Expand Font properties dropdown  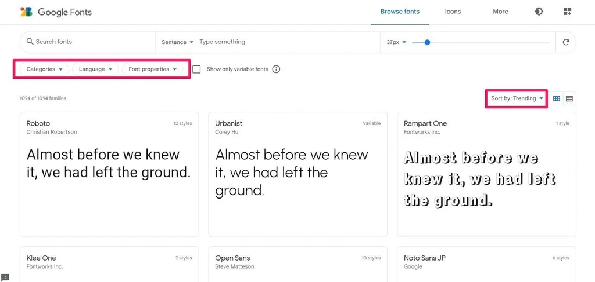tap(152, 69)
